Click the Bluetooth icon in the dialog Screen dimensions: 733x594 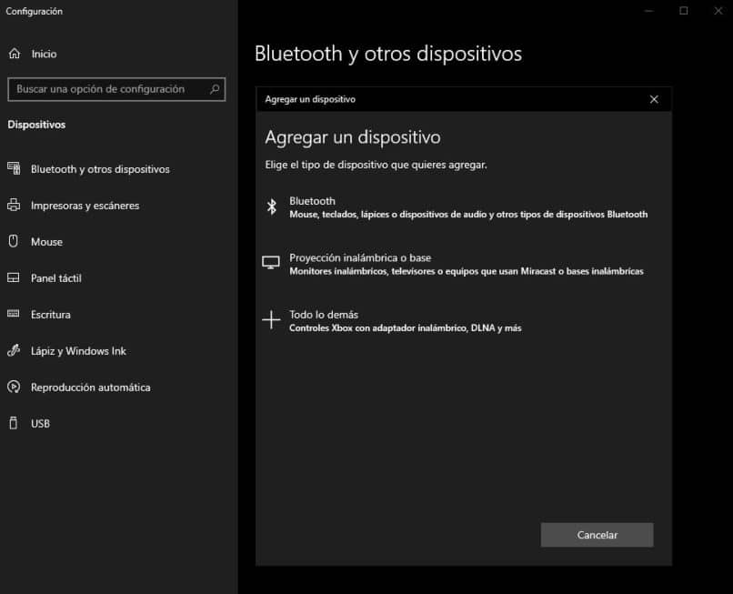271,206
